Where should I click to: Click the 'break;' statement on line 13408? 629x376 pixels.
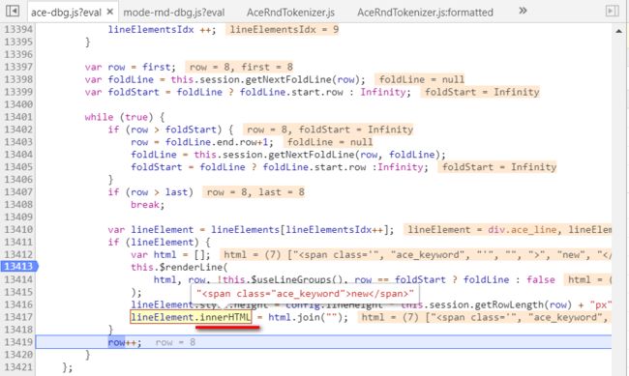pyautogui.click(x=148, y=205)
